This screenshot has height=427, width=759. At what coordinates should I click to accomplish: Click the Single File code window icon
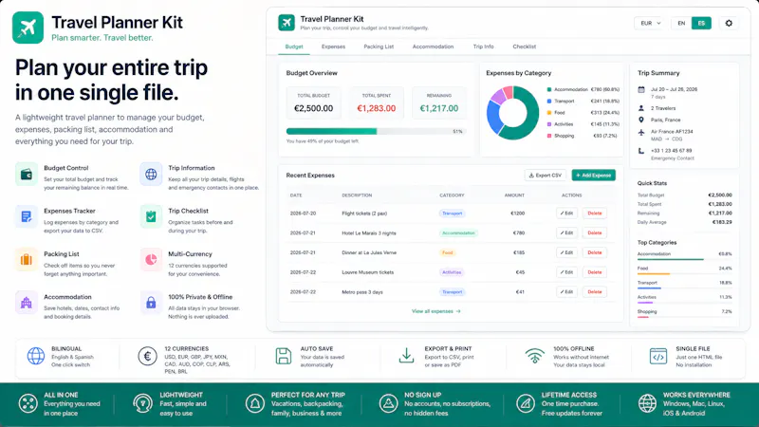click(x=658, y=357)
